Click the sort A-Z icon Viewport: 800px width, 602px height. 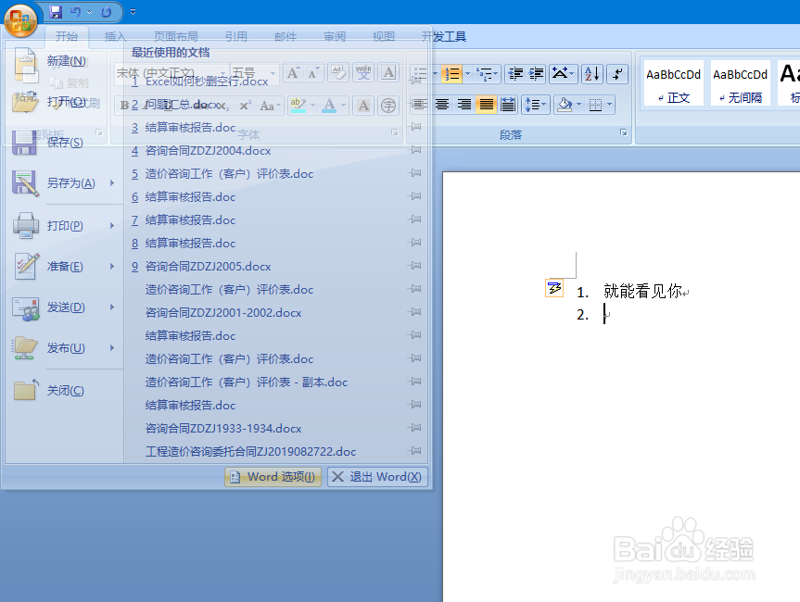point(591,74)
